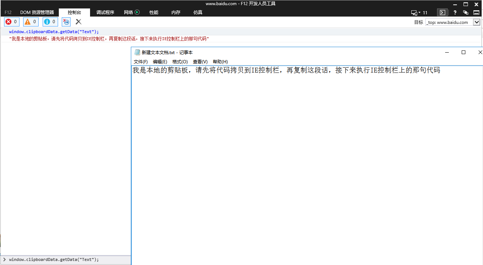Click the Notepad title 新建文本文档.txt - 记事本

pyautogui.click(x=167, y=53)
